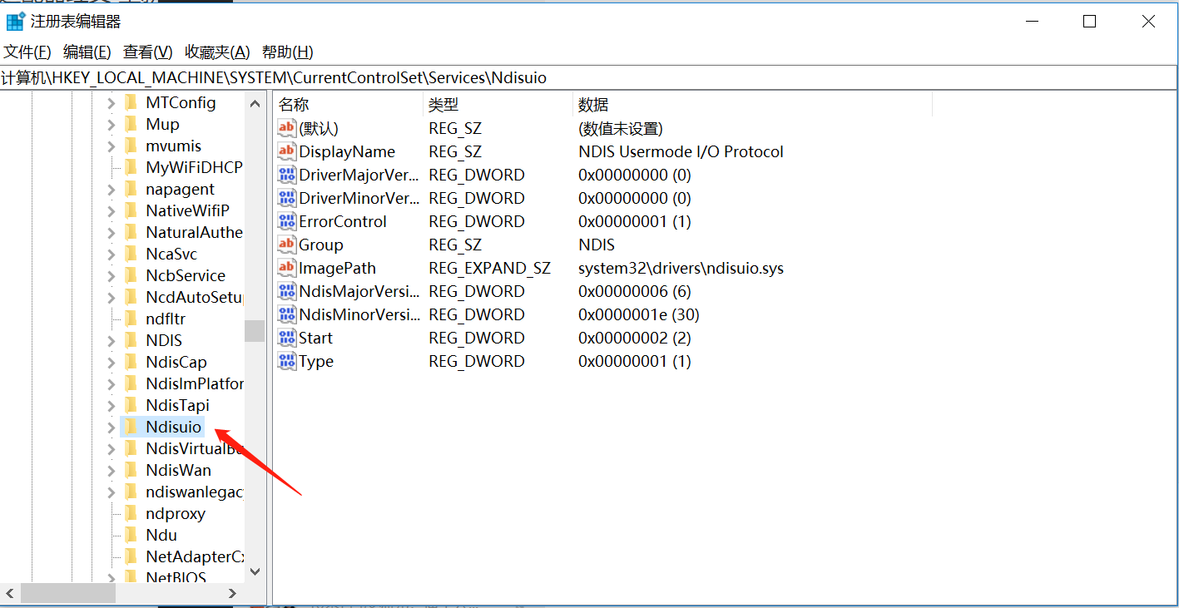Click the registry path address bar
Viewport: 1179px width, 608px height.
coord(589,77)
